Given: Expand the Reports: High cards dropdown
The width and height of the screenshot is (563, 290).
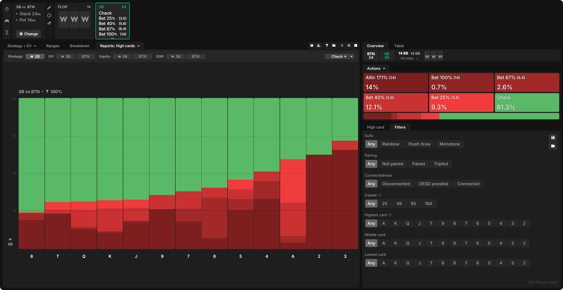Looking at the screenshot, I should [x=120, y=46].
